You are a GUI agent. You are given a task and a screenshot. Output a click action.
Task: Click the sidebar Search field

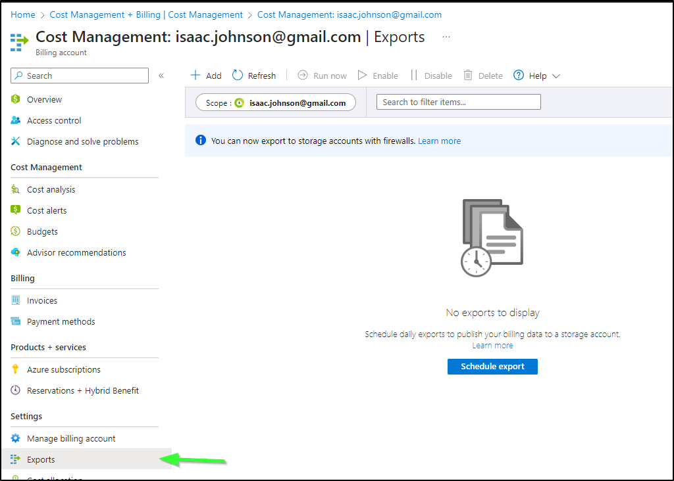[80, 76]
